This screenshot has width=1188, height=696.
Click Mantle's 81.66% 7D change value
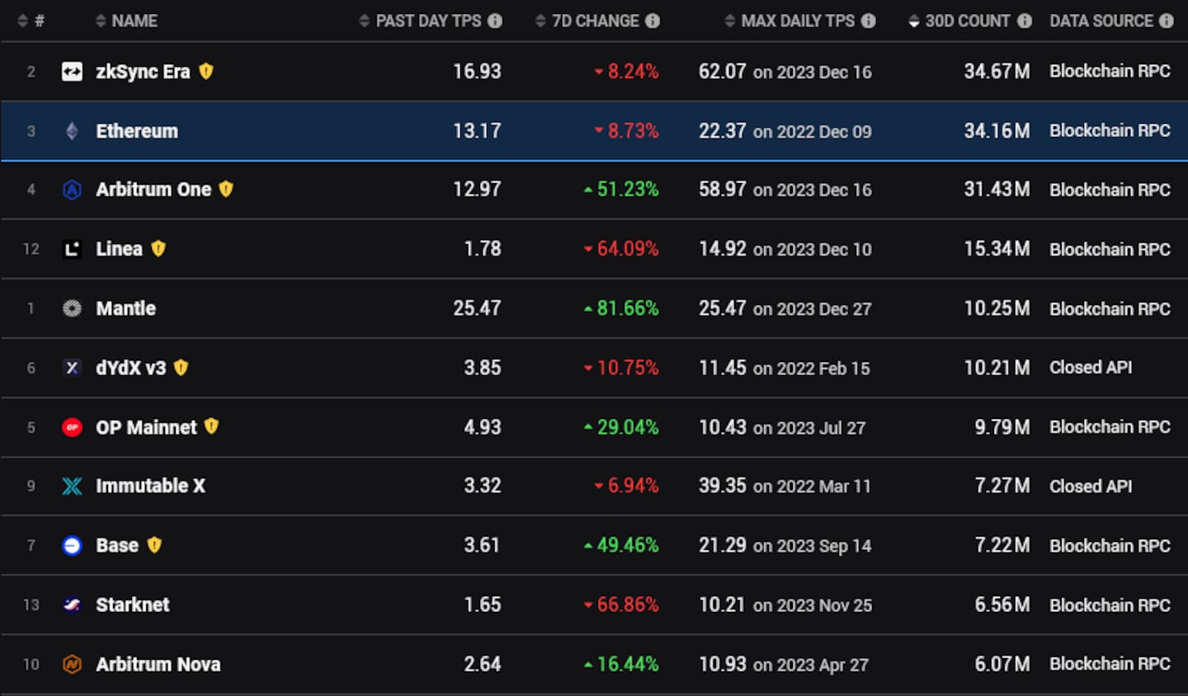620,308
